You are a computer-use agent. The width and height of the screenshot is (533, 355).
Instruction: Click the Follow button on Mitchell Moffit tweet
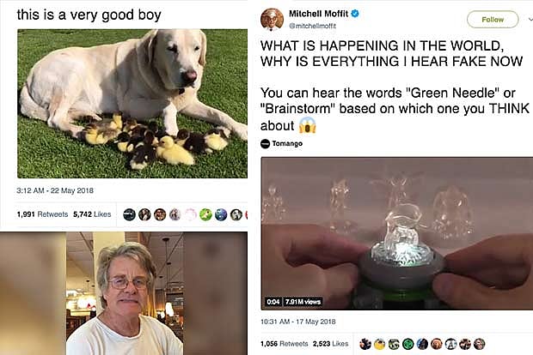point(493,20)
